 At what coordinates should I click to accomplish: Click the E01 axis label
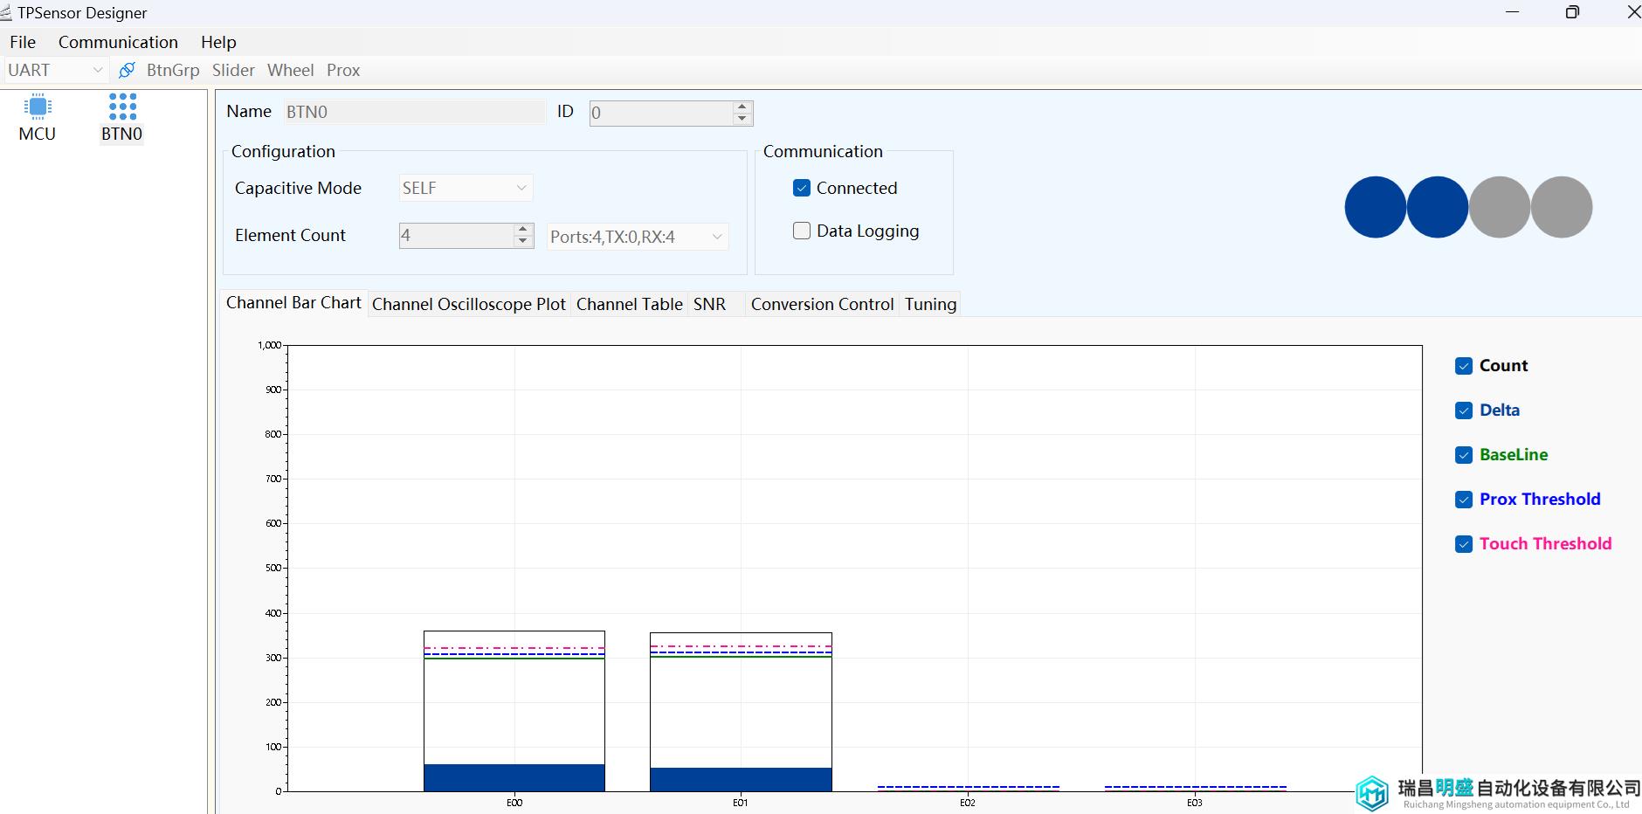(x=741, y=803)
